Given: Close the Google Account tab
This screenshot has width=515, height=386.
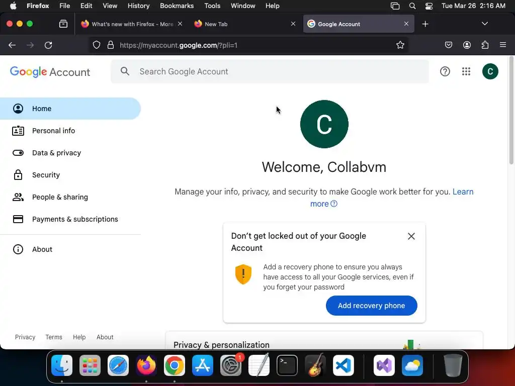Looking at the screenshot, I should click(406, 24).
